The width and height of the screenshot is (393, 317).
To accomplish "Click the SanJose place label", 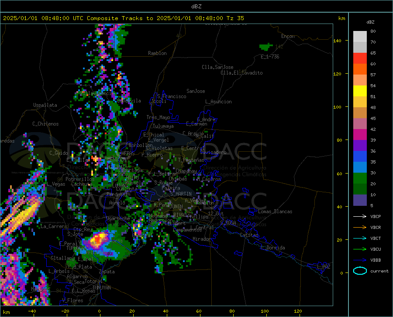I will click(196, 91).
